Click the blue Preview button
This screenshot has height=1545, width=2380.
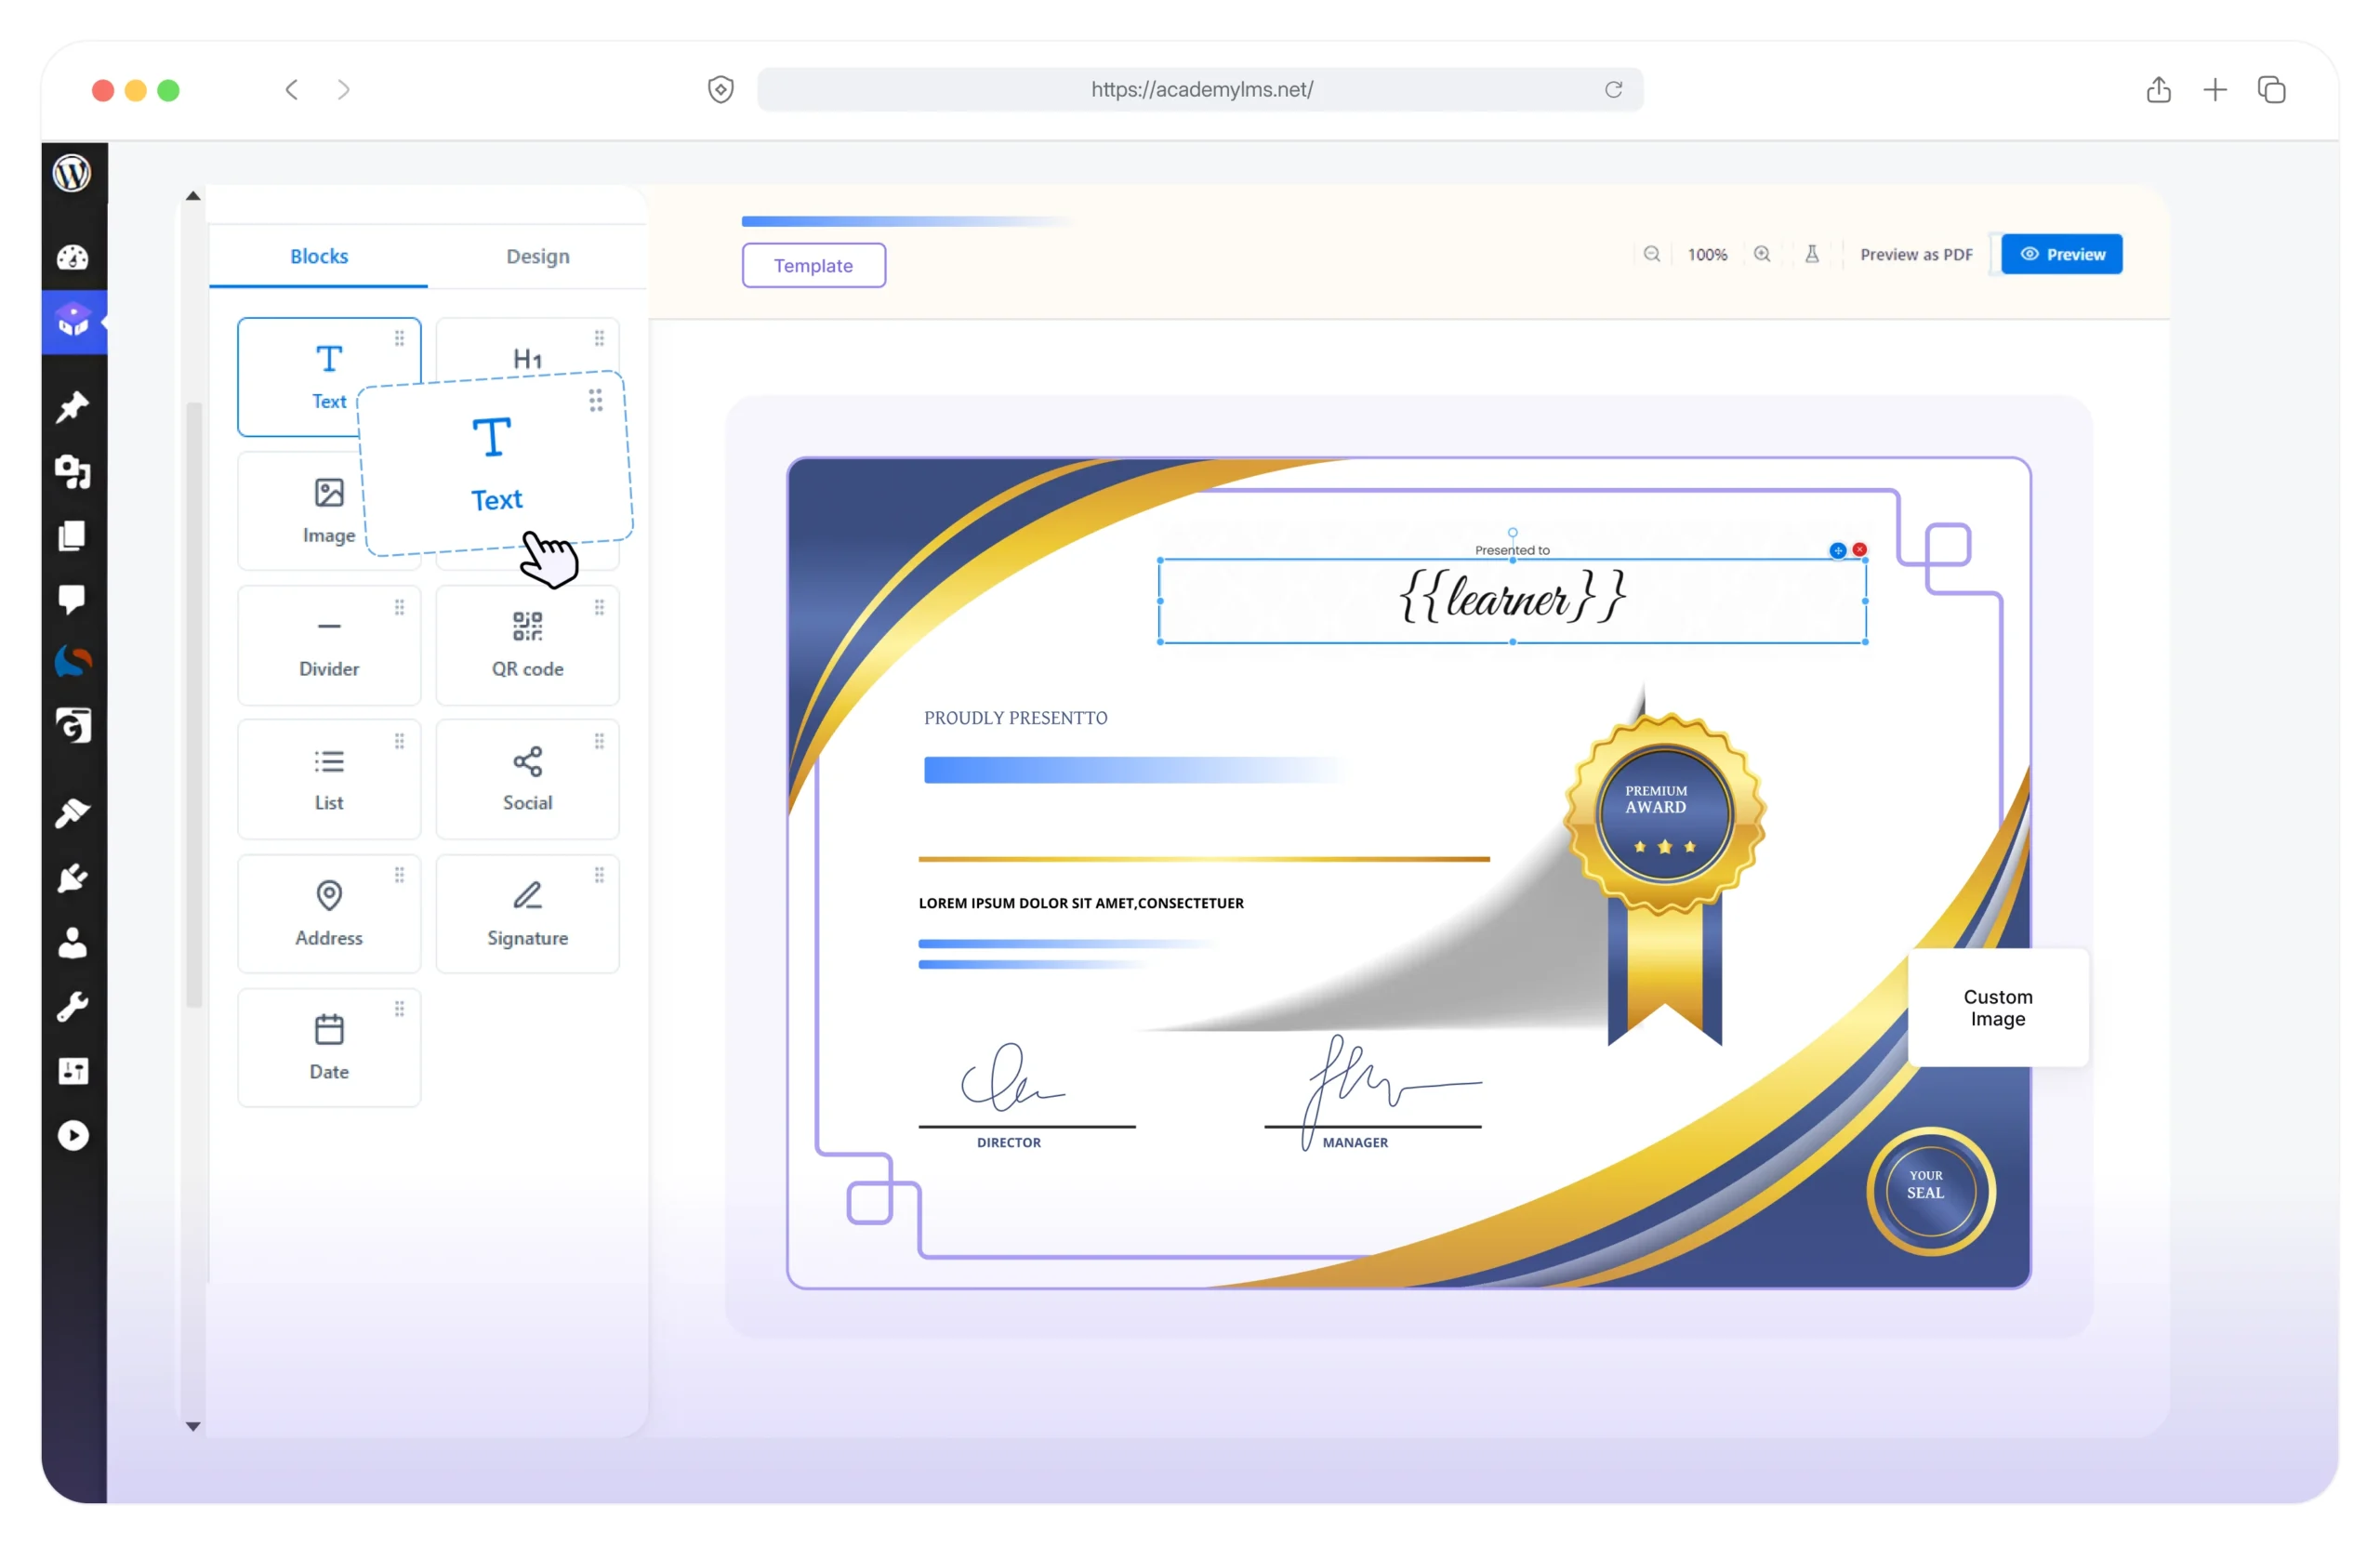coord(2062,254)
